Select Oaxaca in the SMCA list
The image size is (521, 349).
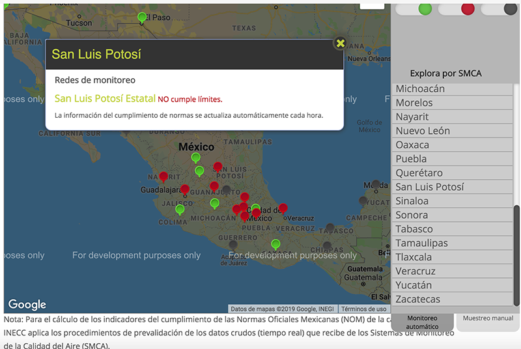click(x=452, y=145)
